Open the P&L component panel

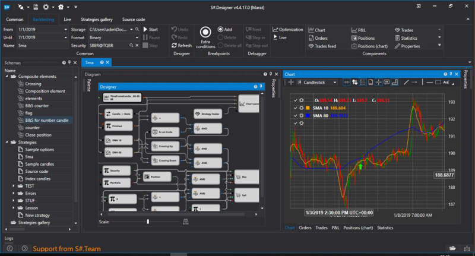click(x=358, y=30)
